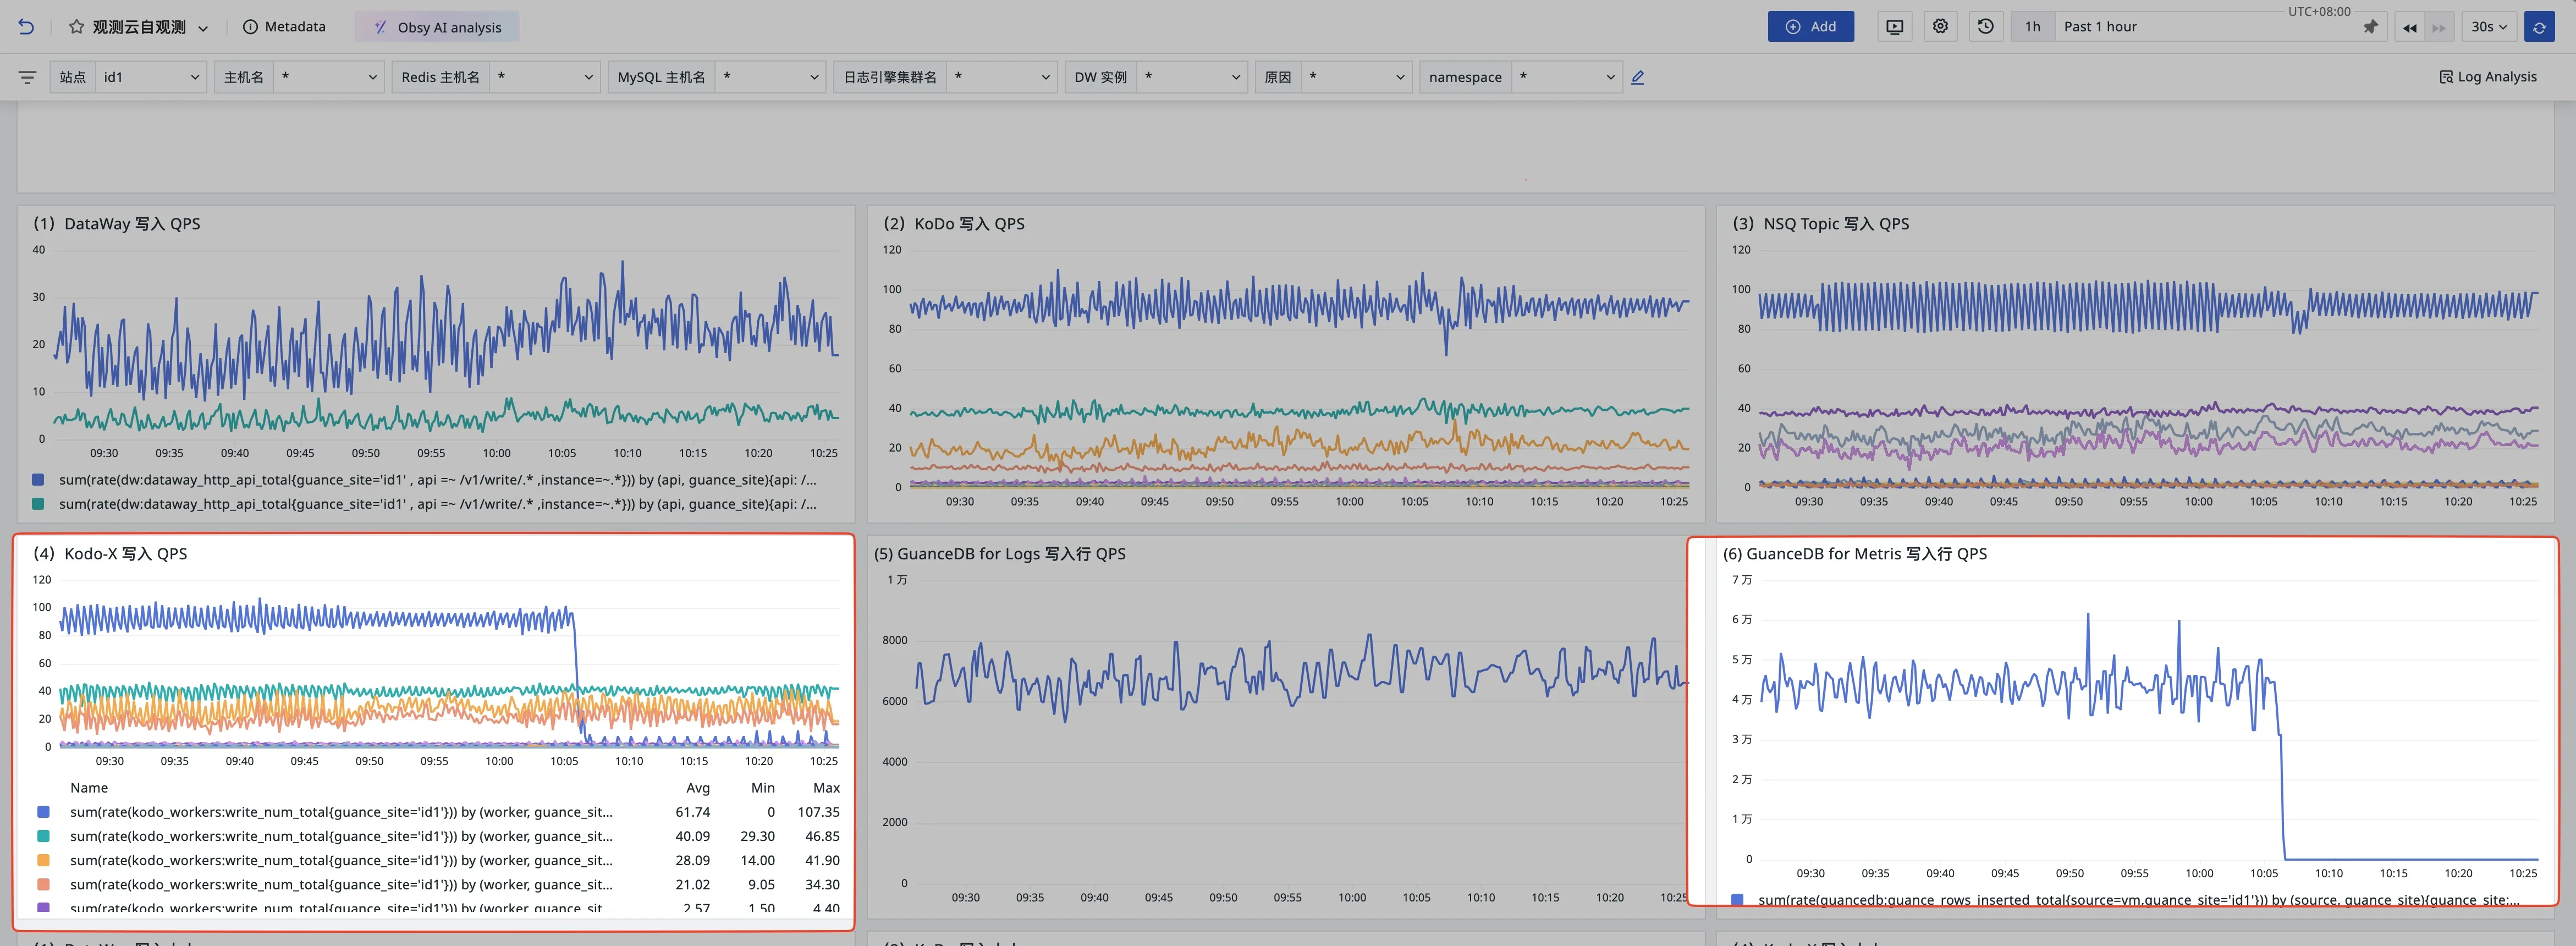
Task: Edit view variables pencil icon
Action: [1637, 77]
